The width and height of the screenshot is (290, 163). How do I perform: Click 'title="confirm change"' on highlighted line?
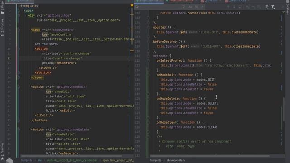point(62,58)
